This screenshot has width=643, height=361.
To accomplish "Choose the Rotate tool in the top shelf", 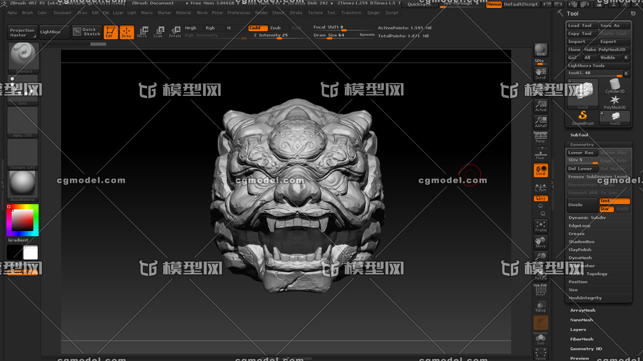I will 175,32.
